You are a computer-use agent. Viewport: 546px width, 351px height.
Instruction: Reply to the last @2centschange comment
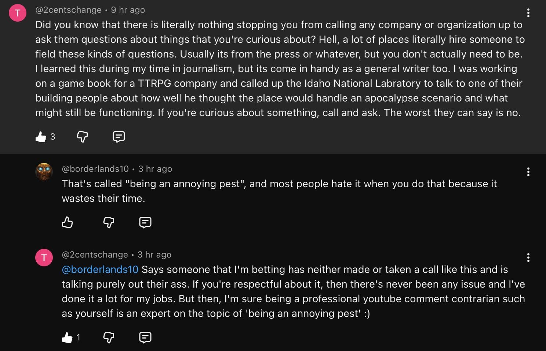coord(145,337)
